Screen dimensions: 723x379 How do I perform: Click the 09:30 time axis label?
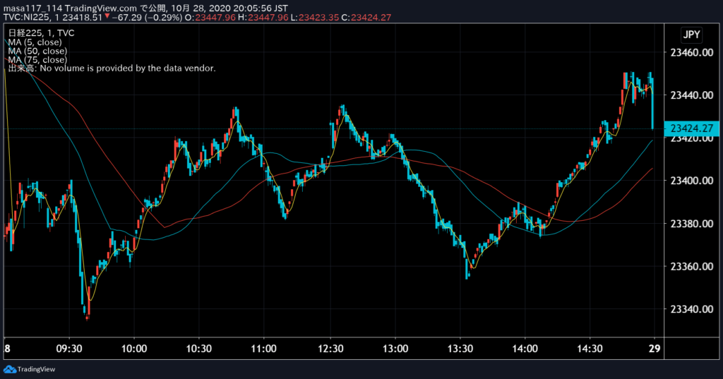click(x=69, y=349)
